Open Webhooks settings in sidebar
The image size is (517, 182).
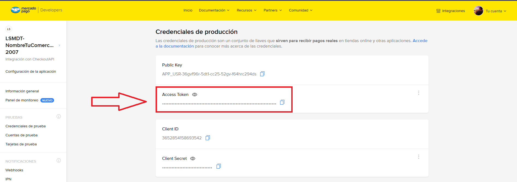coord(14,170)
